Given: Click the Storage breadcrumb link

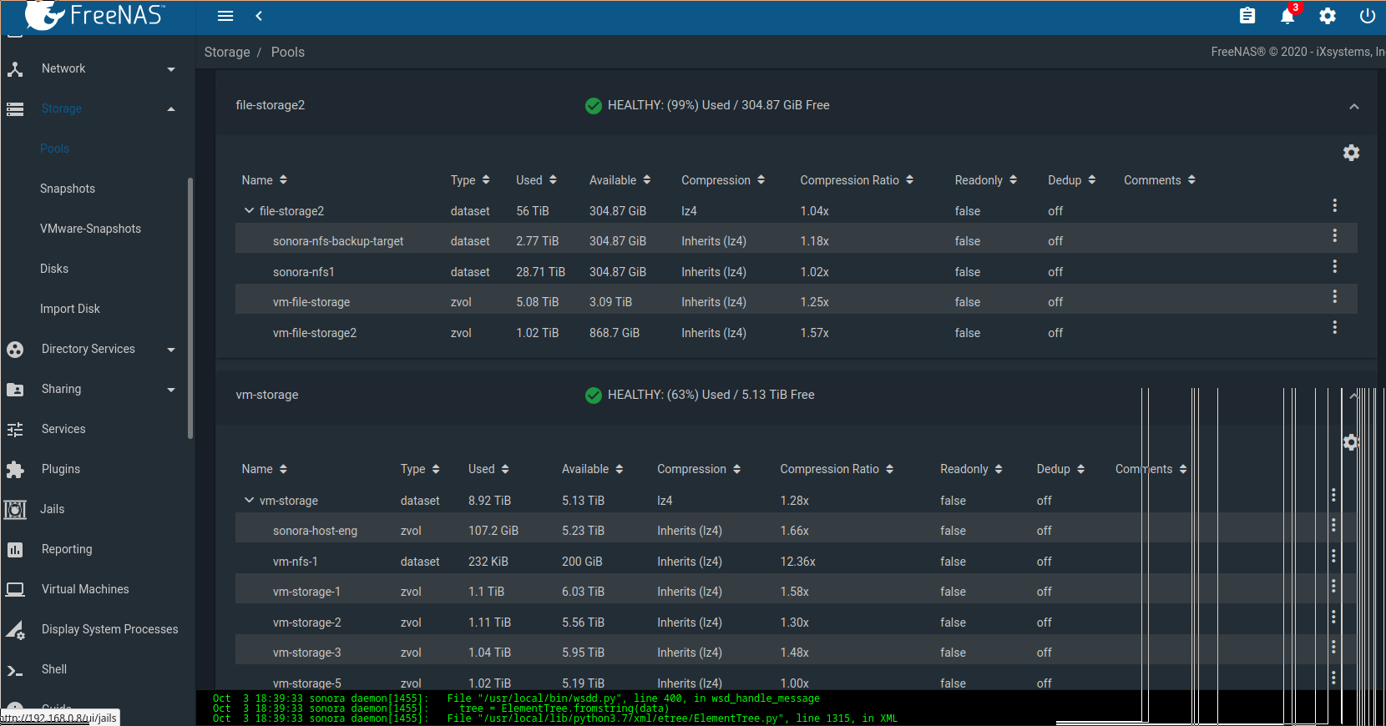Looking at the screenshot, I should tap(227, 52).
